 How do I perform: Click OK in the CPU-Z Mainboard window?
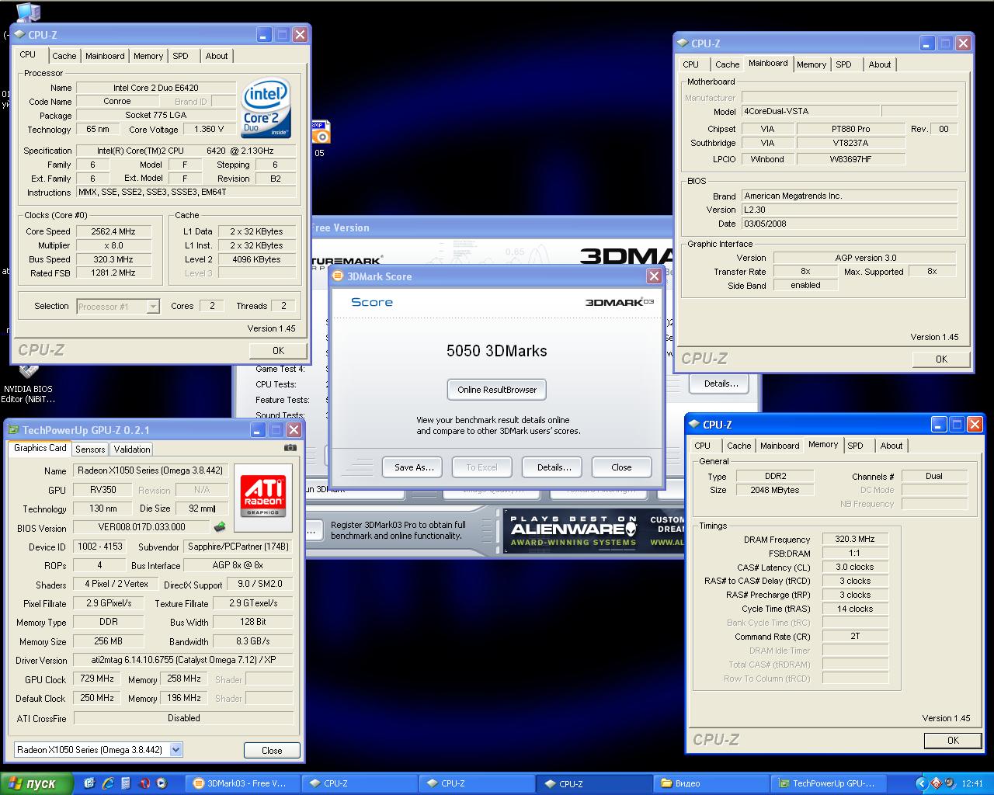point(941,359)
